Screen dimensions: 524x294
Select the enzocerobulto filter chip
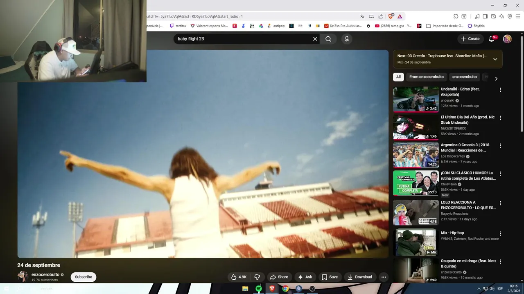pos(464,77)
